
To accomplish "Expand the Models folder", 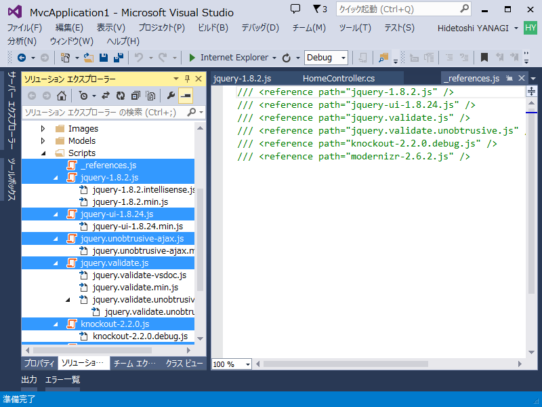I will [x=43, y=141].
